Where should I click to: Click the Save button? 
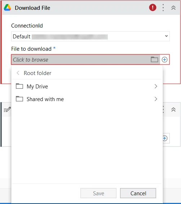[x=98, y=193]
